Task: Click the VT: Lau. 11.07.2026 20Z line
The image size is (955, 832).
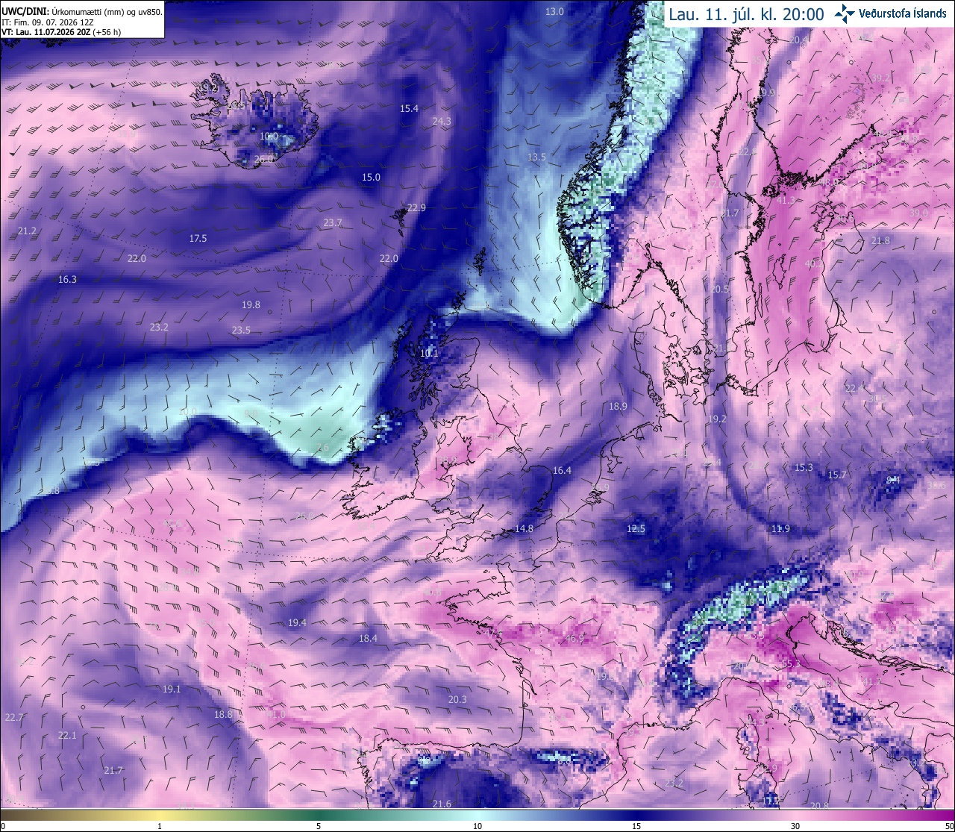Action: coord(61,33)
